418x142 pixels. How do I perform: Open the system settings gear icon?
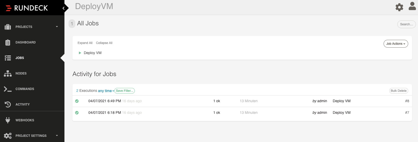pos(399,7)
